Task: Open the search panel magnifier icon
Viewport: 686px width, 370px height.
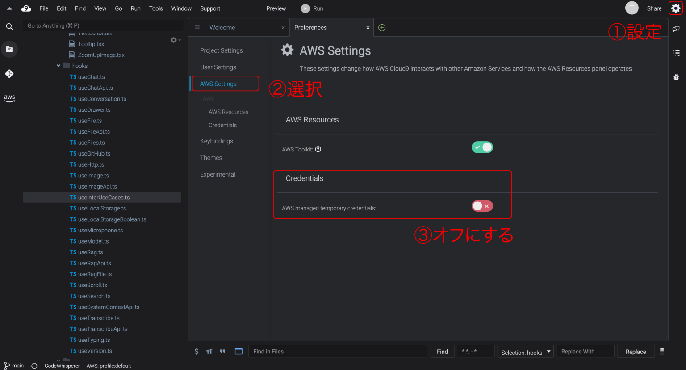Action: [9, 27]
